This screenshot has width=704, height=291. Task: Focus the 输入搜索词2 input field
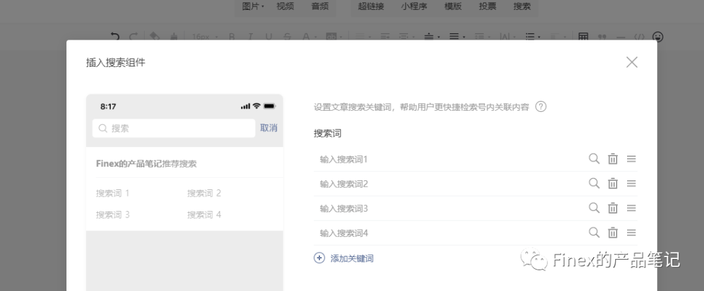tap(449, 184)
